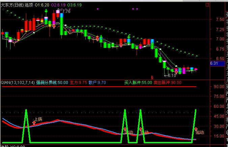Click the red up arrow beside the rightmost 起动 label
This screenshot has width=228, height=147.
tap(196, 129)
